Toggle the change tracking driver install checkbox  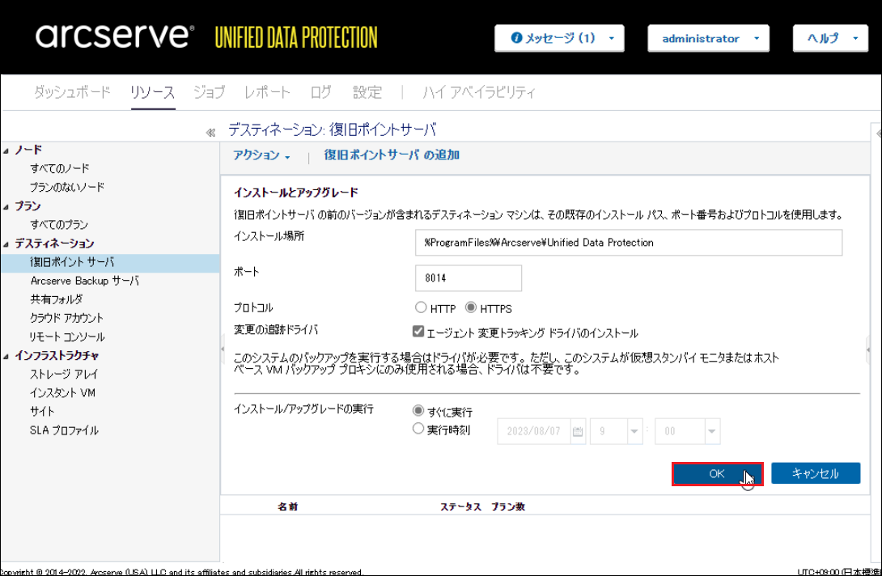[x=418, y=332]
